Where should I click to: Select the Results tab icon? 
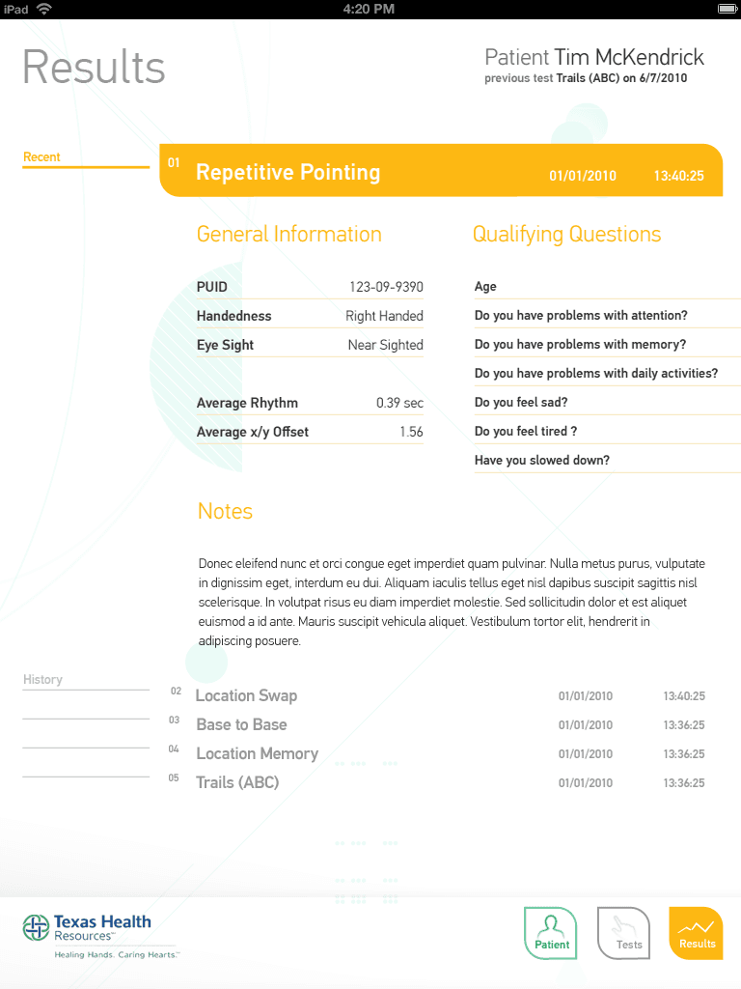(696, 933)
